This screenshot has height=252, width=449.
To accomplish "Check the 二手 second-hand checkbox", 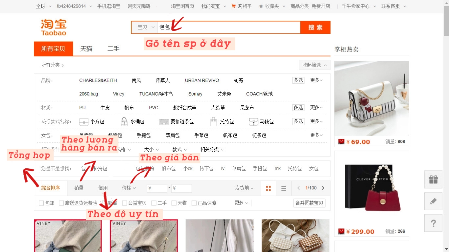I will click(154, 203).
